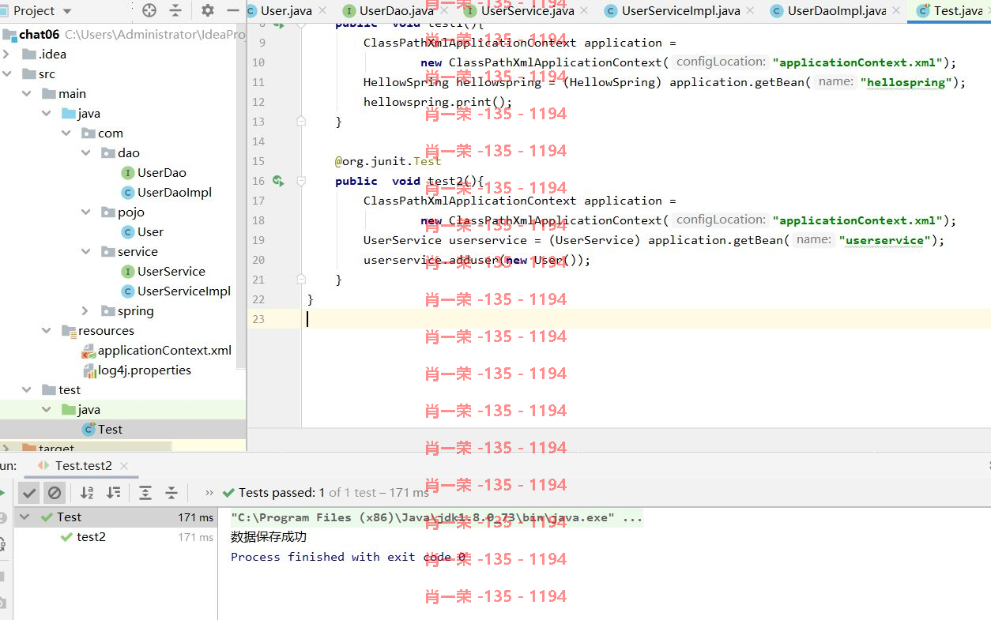Click "数据保存成功" console output line
The width and height of the screenshot is (991, 620).
(x=269, y=537)
